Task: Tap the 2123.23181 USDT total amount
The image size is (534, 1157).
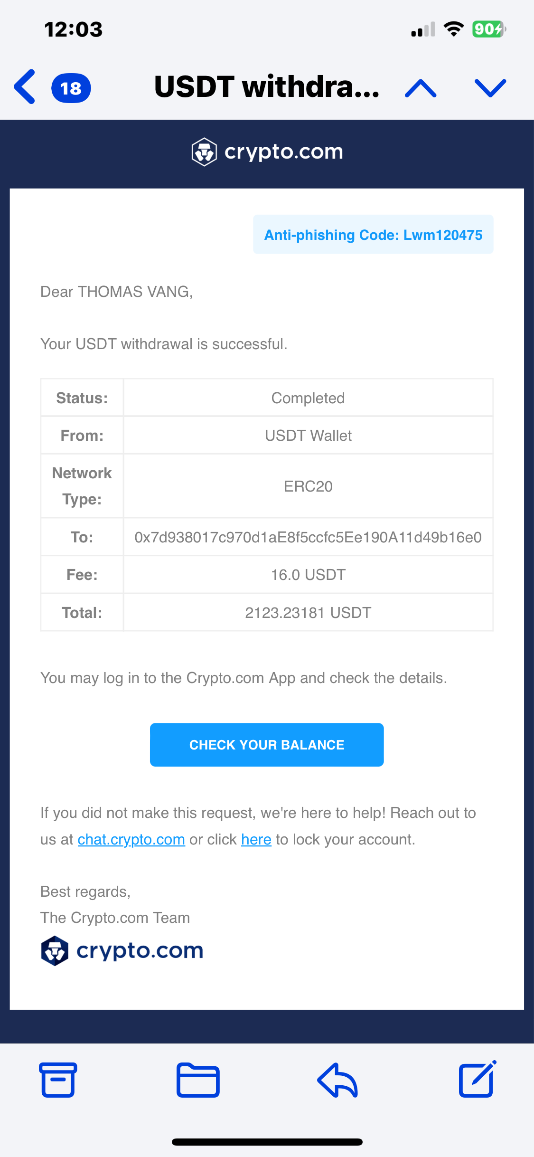Action: coord(308,613)
